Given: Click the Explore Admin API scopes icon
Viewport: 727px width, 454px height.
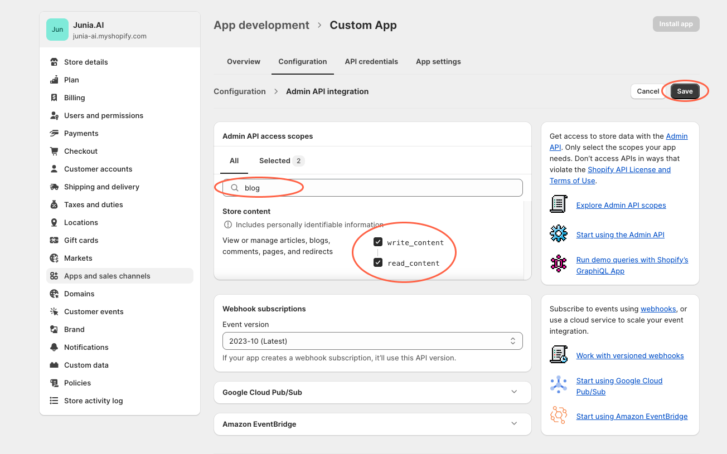Looking at the screenshot, I should point(559,204).
